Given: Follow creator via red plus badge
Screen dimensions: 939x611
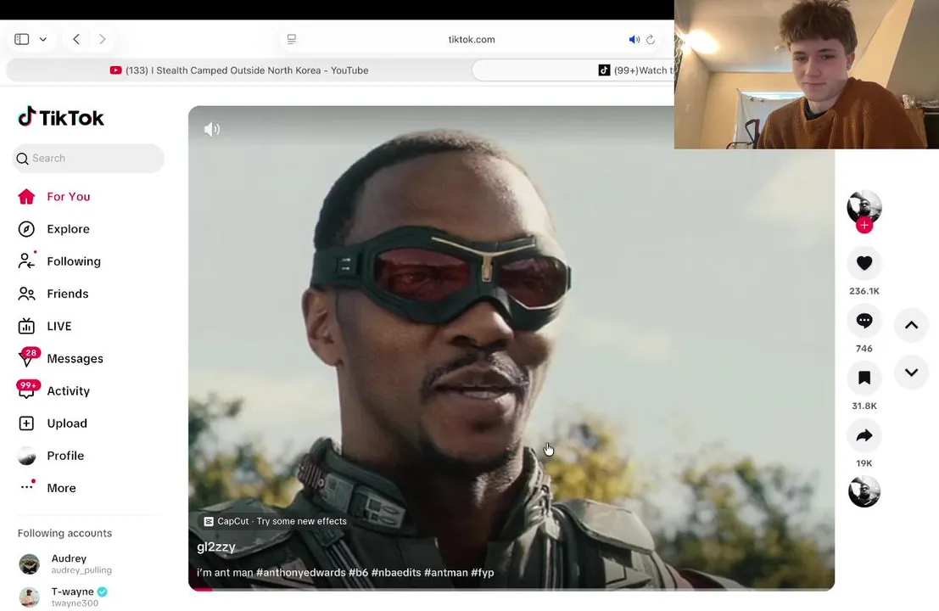Looking at the screenshot, I should 864,226.
